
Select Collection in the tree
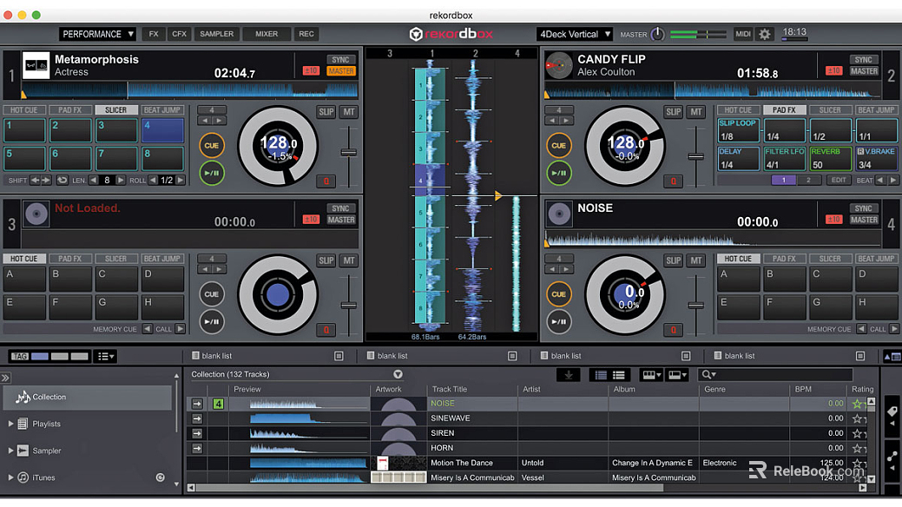click(x=88, y=397)
